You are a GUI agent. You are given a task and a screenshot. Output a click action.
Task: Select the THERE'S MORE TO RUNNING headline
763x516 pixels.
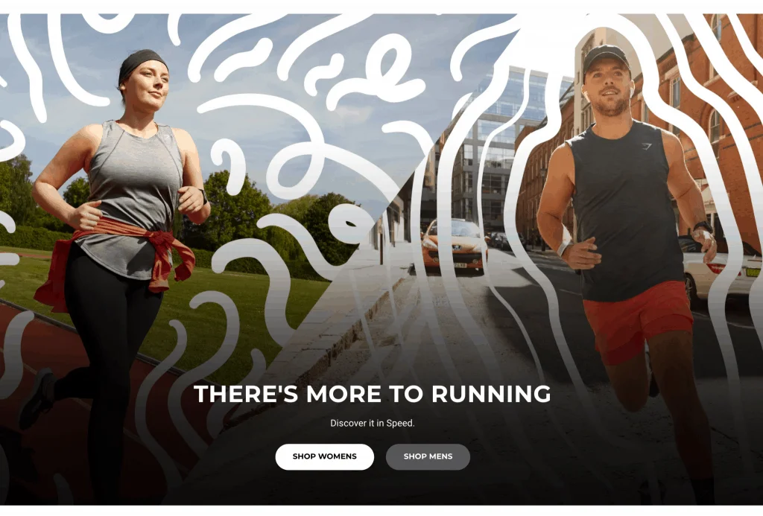tap(373, 394)
